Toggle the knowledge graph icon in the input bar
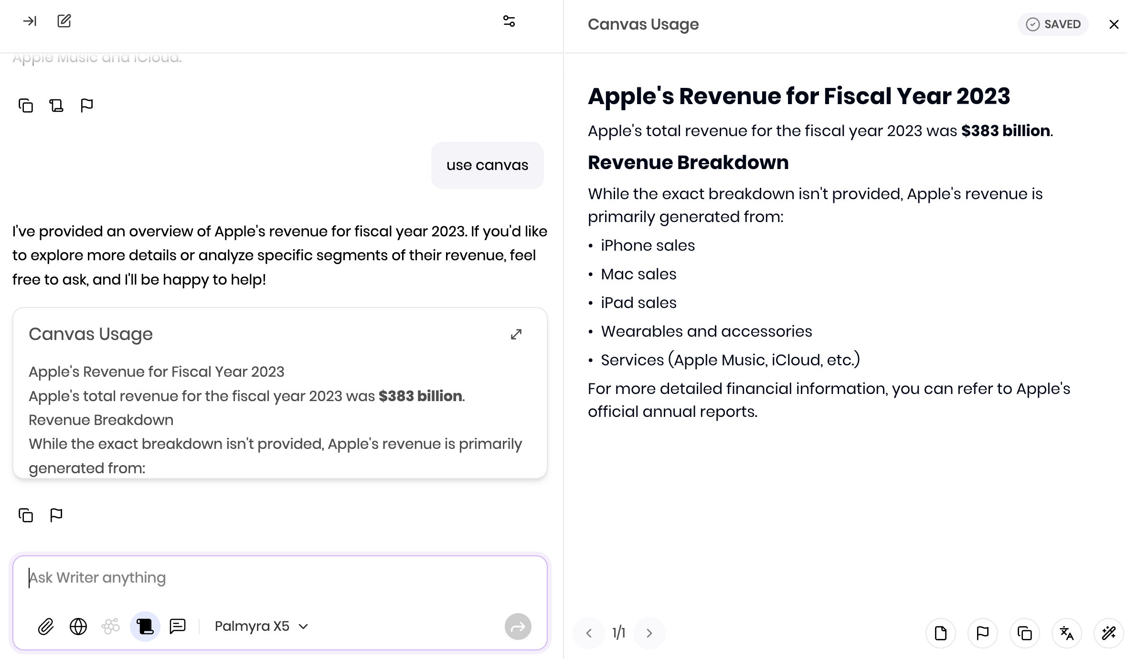This screenshot has height=659, width=1127. 111,627
